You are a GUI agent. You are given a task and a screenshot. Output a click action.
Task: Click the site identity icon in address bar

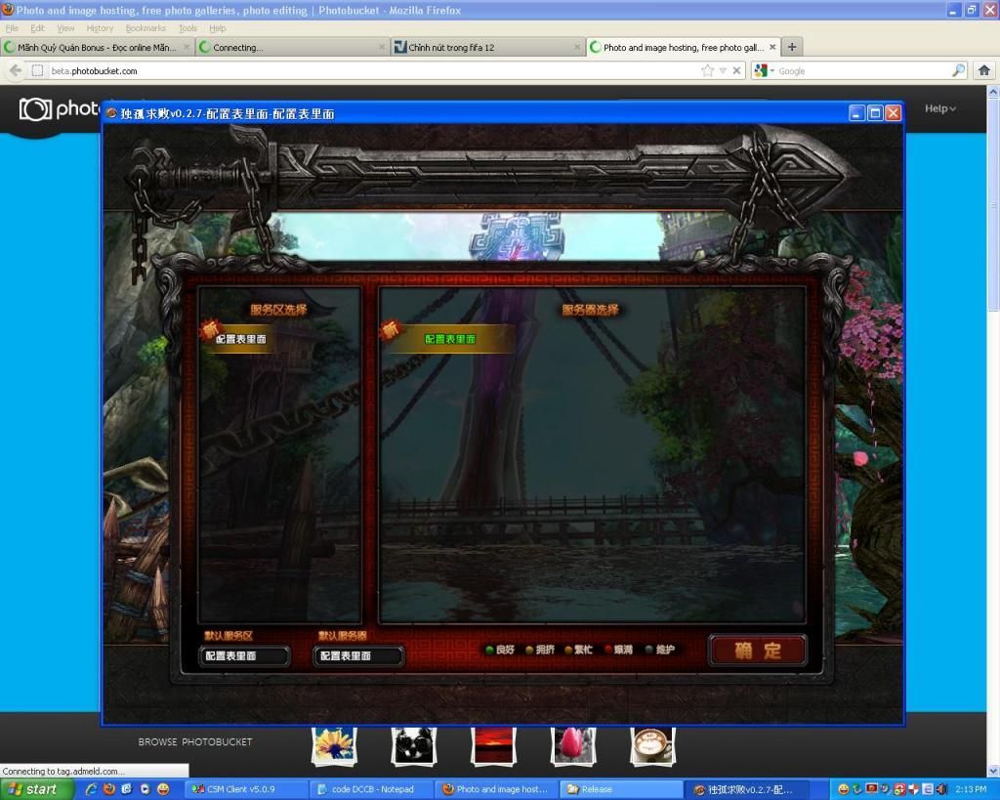point(38,70)
